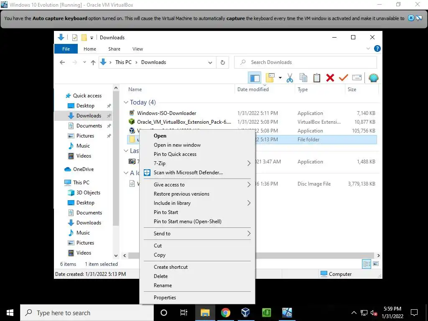Screen dimensions: 428x321
Task: Switch to large icons view status icon
Action: tap(376, 264)
